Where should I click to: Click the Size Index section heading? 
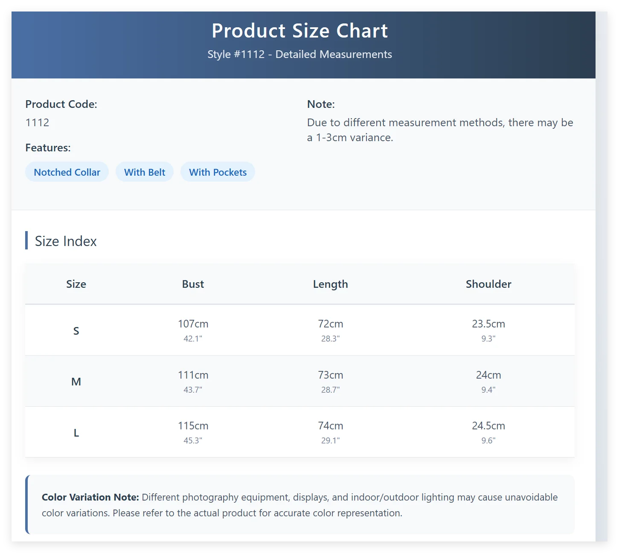[66, 241]
